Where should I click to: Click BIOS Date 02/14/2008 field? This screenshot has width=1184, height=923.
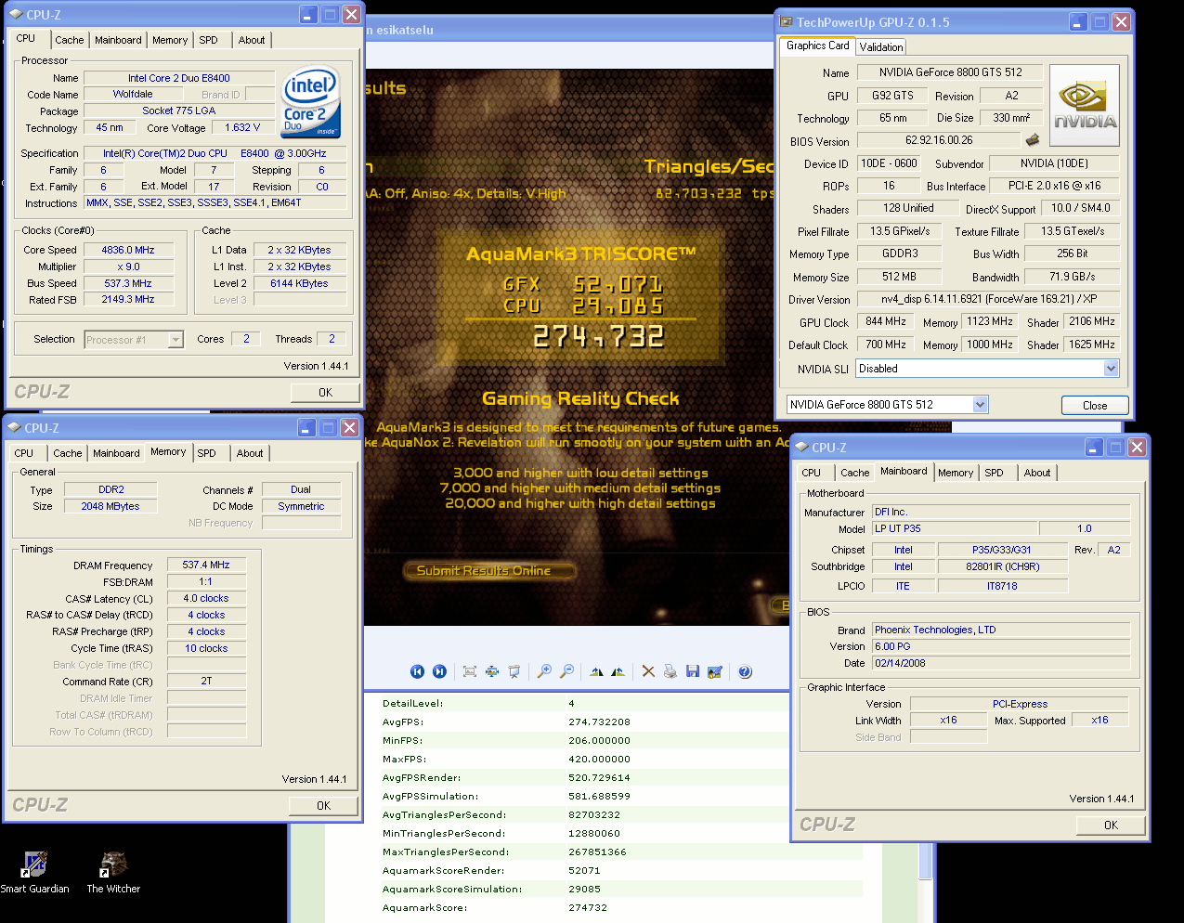pyautogui.click(x=1000, y=663)
